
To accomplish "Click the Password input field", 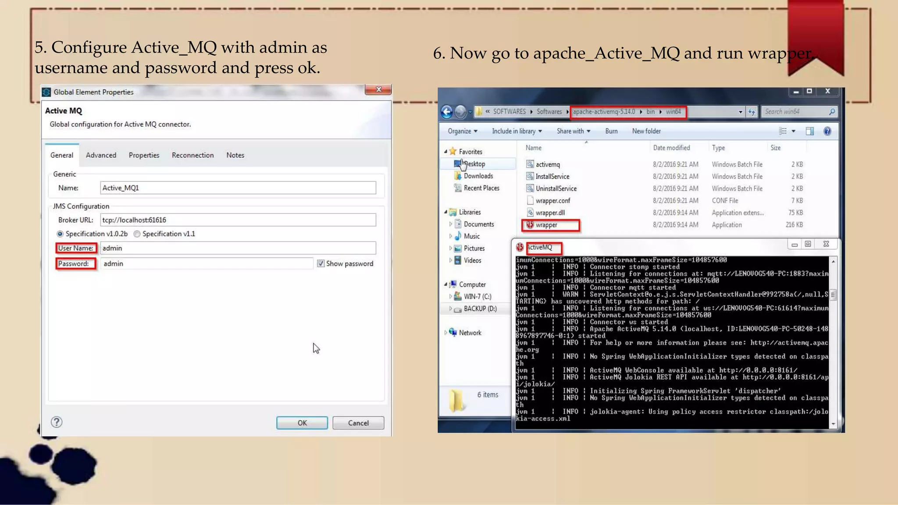I will pos(207,263).
